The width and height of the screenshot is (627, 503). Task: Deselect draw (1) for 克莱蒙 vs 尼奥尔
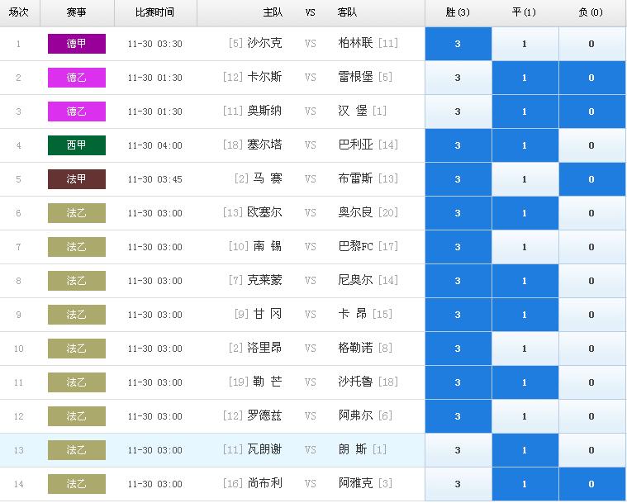click(525, 281)
